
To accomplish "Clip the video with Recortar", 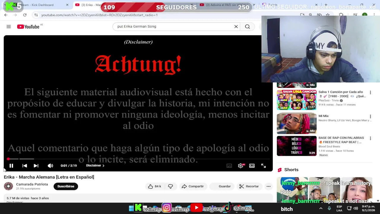I will [x=249, y=186].
